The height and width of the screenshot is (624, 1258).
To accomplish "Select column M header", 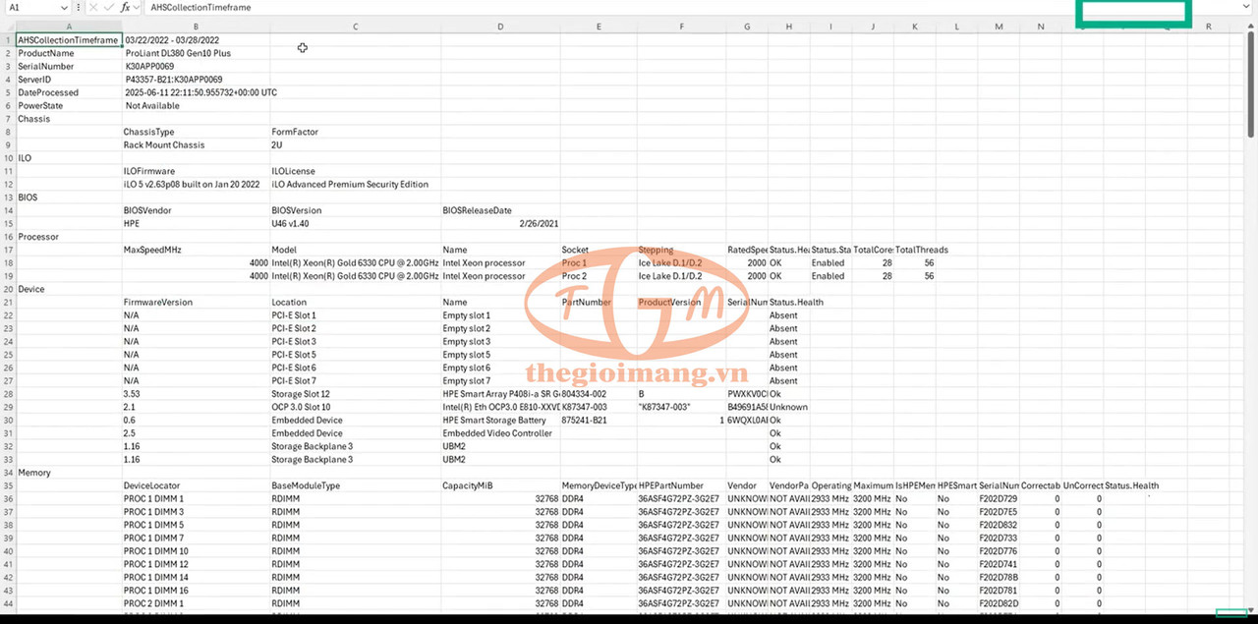I will click(x=999, y=27).
